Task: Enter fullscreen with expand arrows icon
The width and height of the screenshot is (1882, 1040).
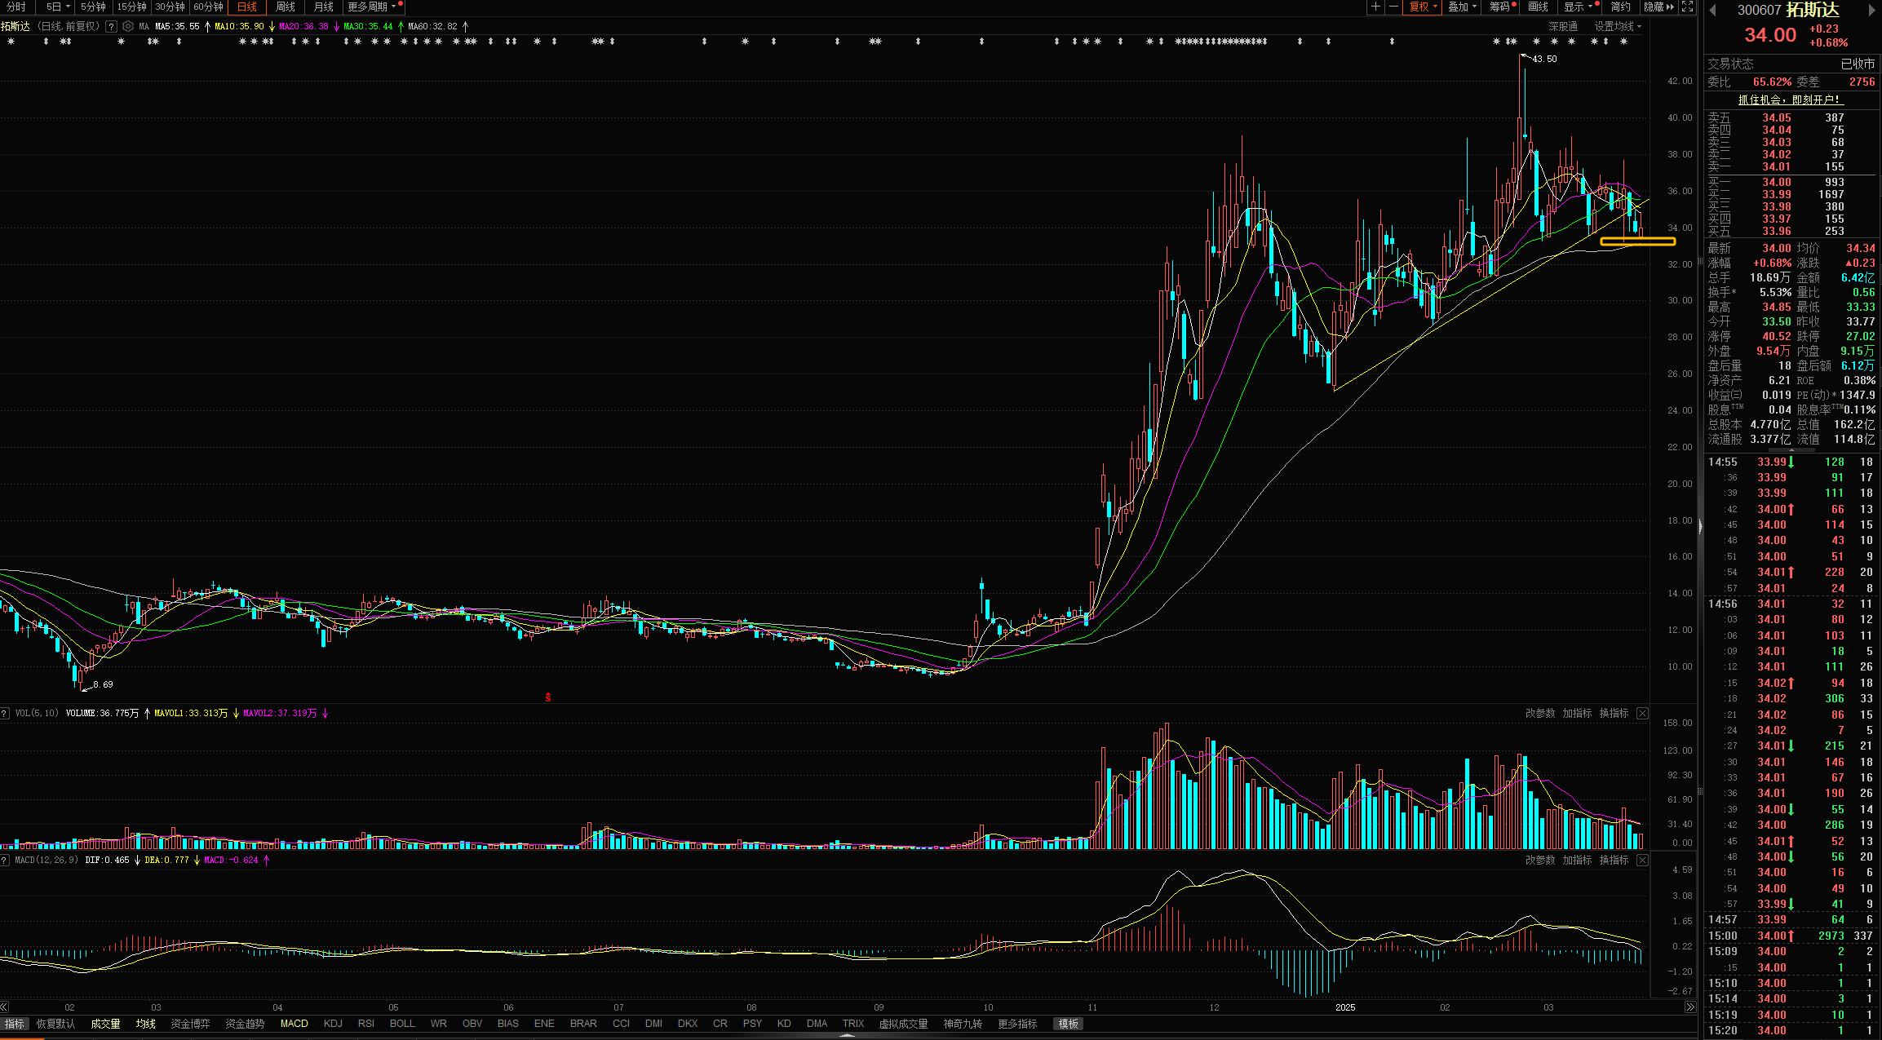Action: tap(1688, 7)
